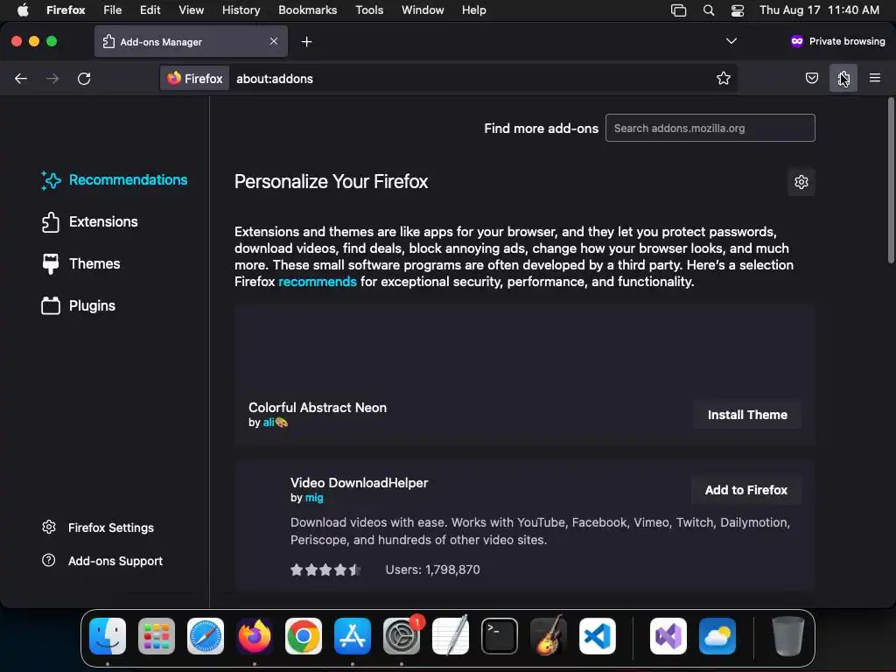Screen dimensions: 896x672
Task: Open Google Chrome from the Dock
Action: (x=304, y=636)
